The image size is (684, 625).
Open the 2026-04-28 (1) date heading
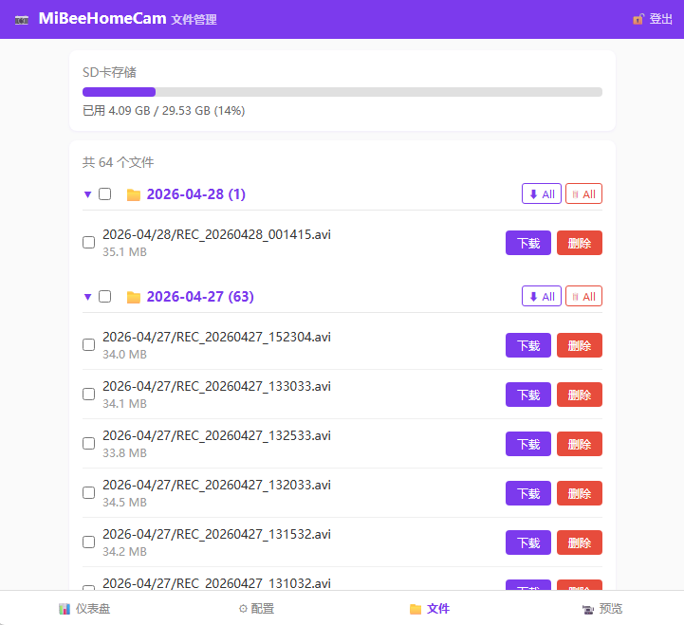tap(195, 194)
